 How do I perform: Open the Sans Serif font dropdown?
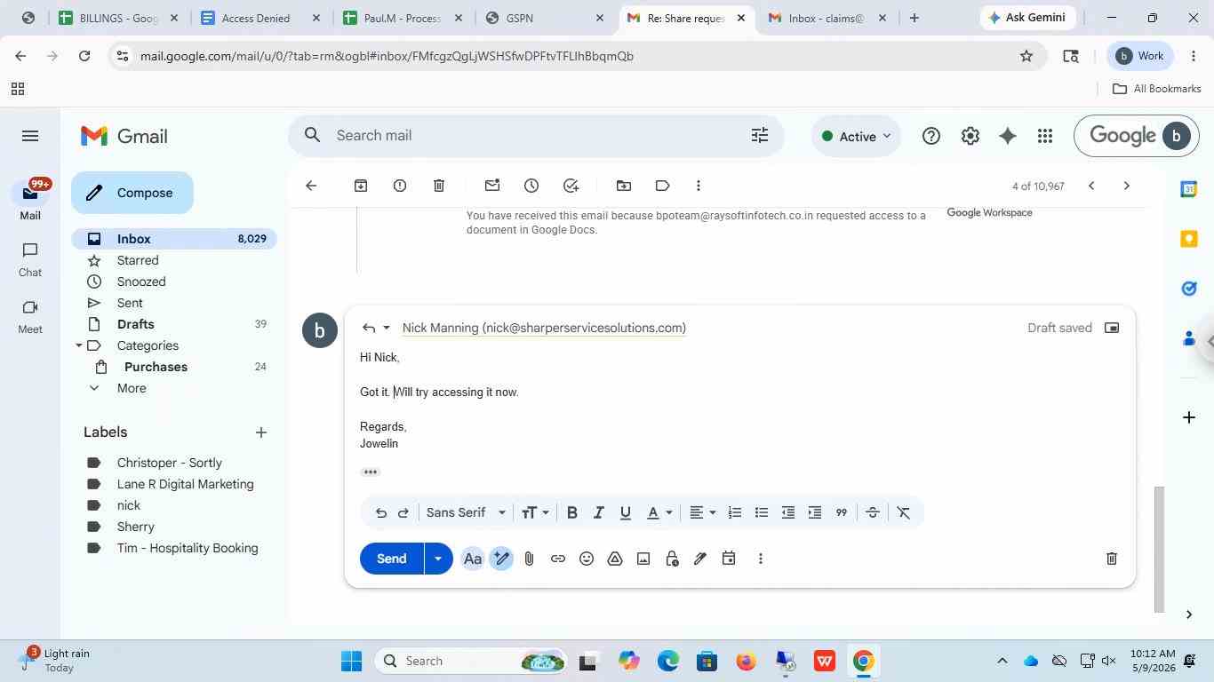pos(466,512)
